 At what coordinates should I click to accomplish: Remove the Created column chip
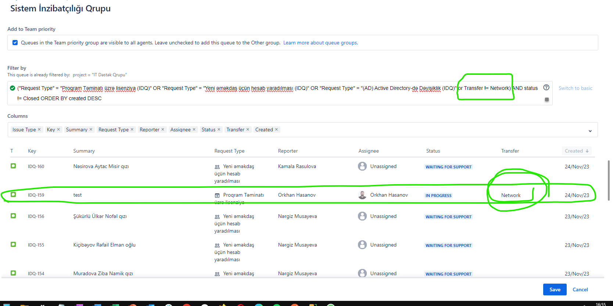coord(276,130)
